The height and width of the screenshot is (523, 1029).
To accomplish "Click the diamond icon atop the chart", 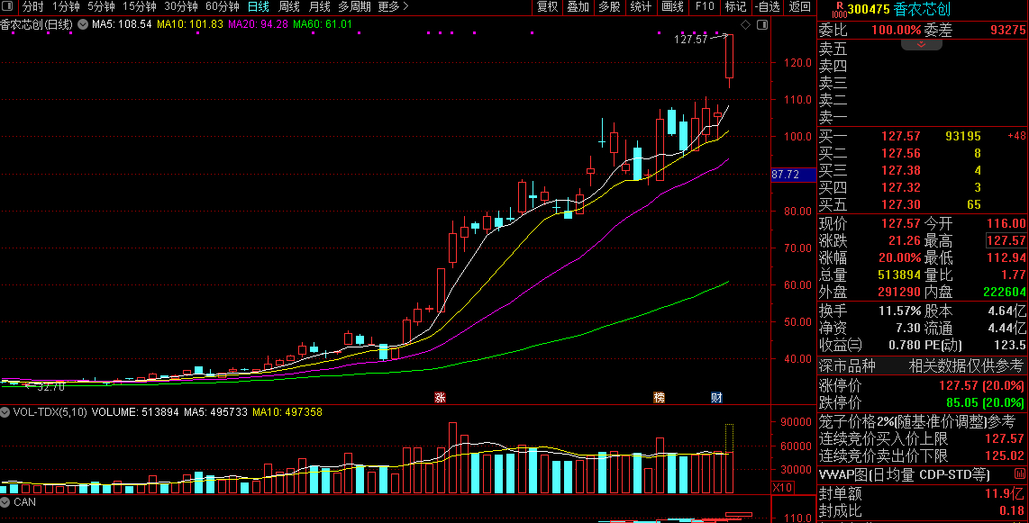I will [x=745, y=25].
